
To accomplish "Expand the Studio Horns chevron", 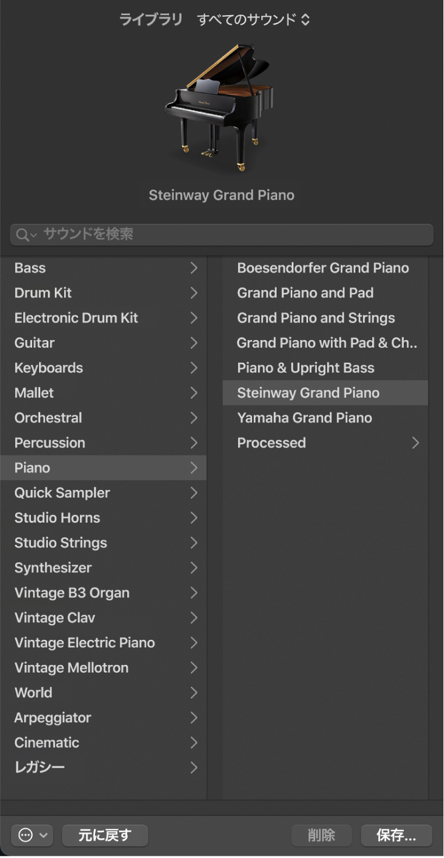I will point(194,518).
